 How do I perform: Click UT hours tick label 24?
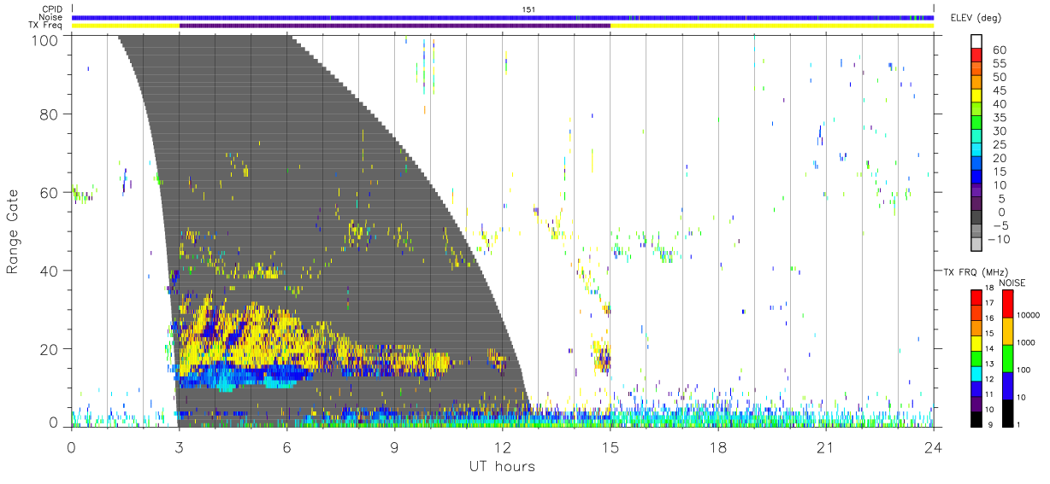[934, 446]
